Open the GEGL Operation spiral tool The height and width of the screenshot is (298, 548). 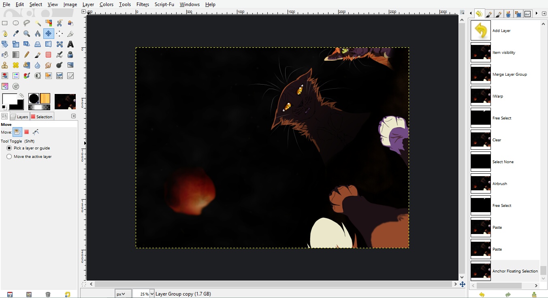[x=15, y=86]
